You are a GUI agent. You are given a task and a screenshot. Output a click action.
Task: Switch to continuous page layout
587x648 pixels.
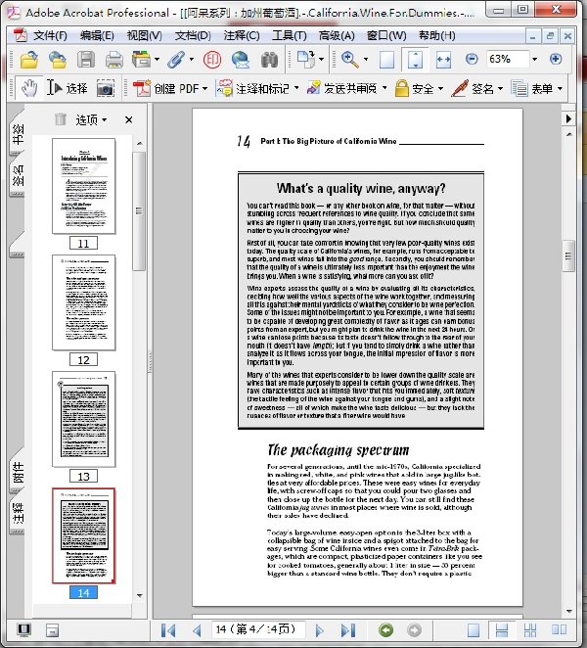click(502, 629)
